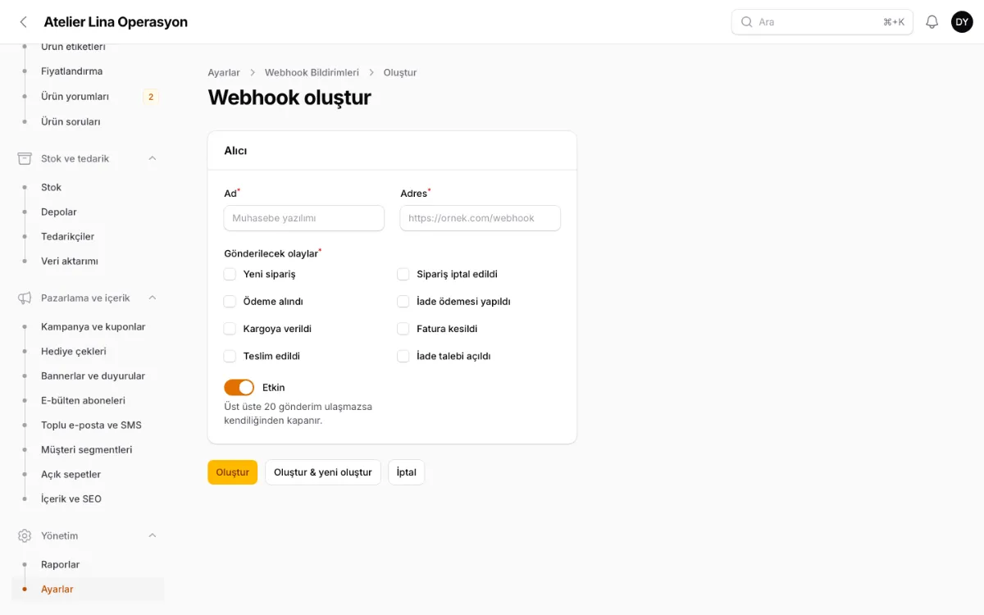Image resolution: width=984 pixels, height=615 pixels.
Task: Open notifications bell
Action: tap(932, 22)
